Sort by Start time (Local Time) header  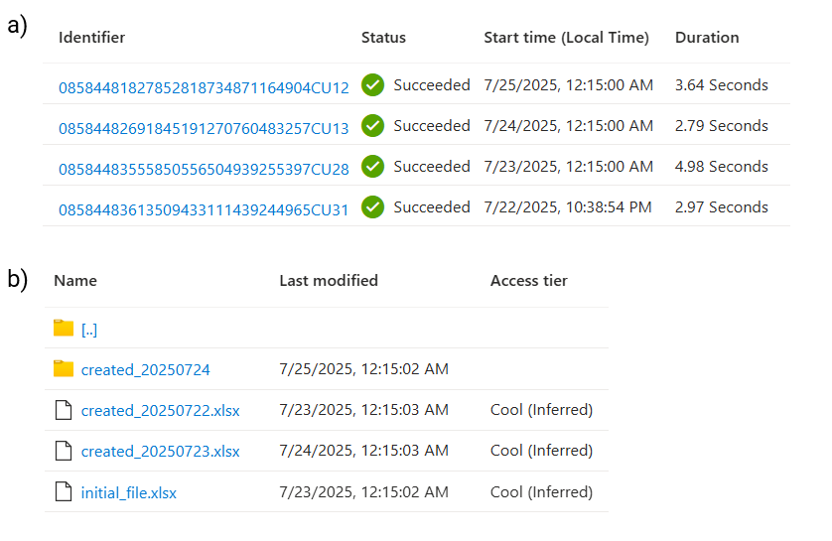point(566,38)
